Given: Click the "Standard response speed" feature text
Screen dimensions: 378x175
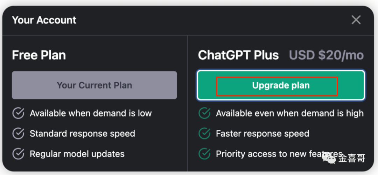Looking at the screenshot, I should pyautogui.click(x=82, y=134).
